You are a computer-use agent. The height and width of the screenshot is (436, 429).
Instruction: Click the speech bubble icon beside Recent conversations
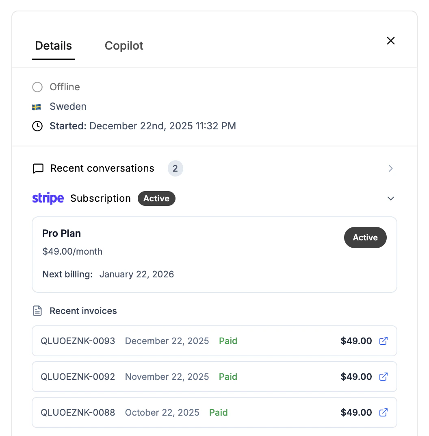coord(38,168)
